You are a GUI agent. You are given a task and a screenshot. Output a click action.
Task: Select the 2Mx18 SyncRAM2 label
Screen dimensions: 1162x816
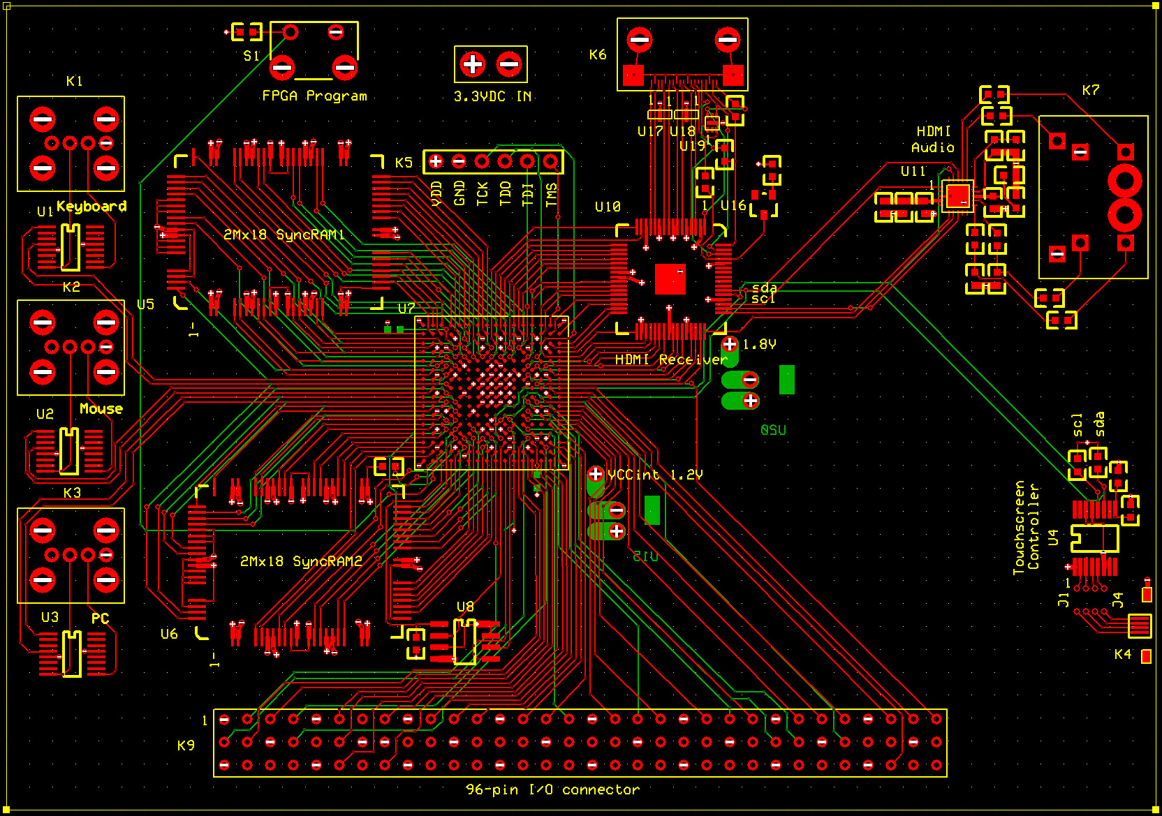click(x=301, y=561)
